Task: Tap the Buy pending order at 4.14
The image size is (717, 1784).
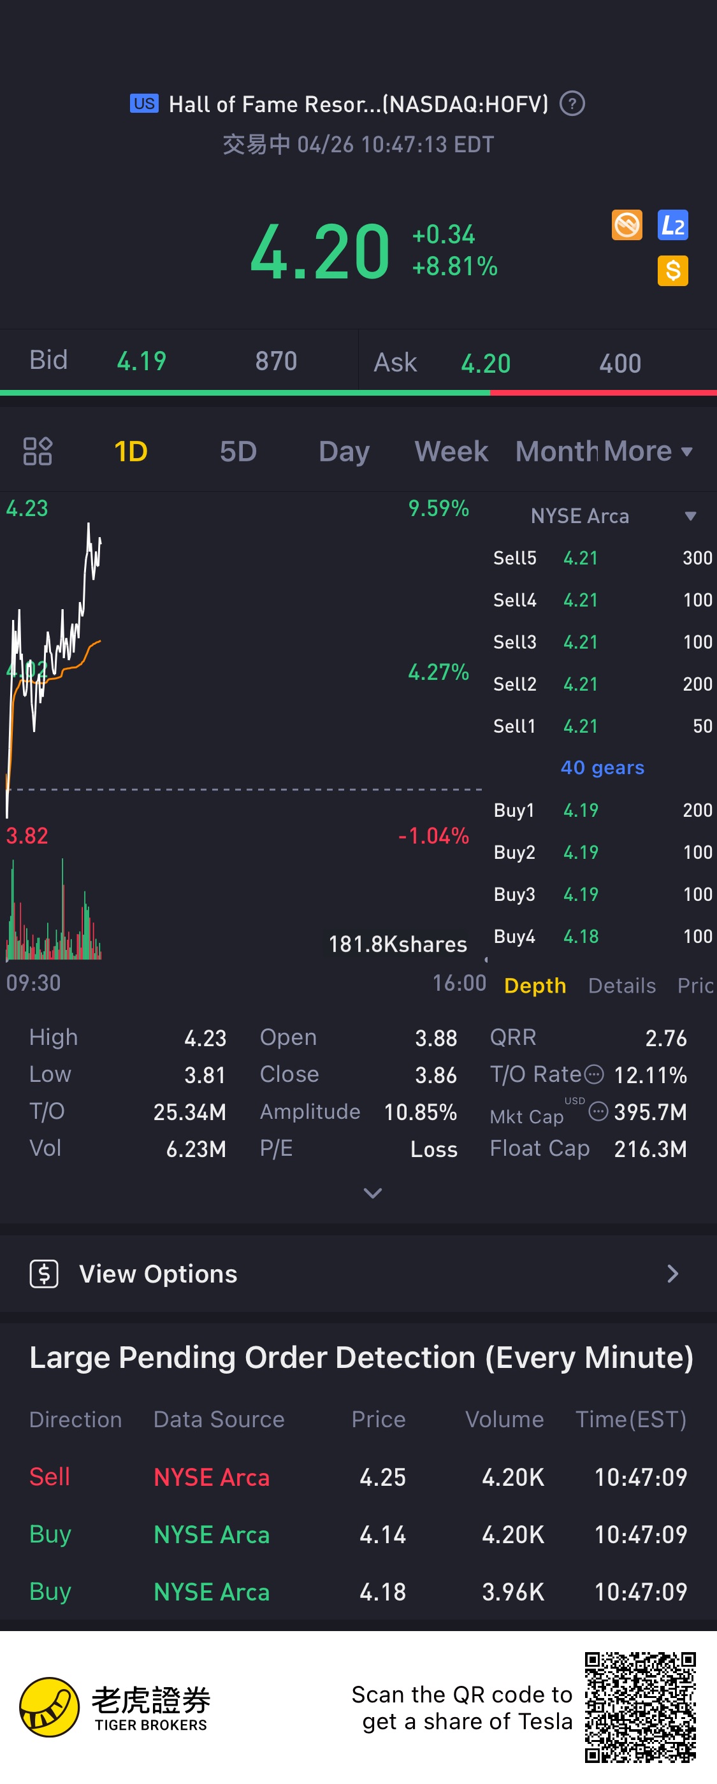Action: [358, 1534]
